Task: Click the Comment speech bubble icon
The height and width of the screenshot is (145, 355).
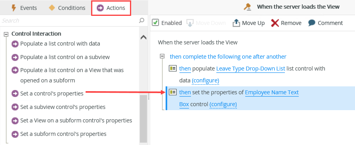Action: pos(312,23)
